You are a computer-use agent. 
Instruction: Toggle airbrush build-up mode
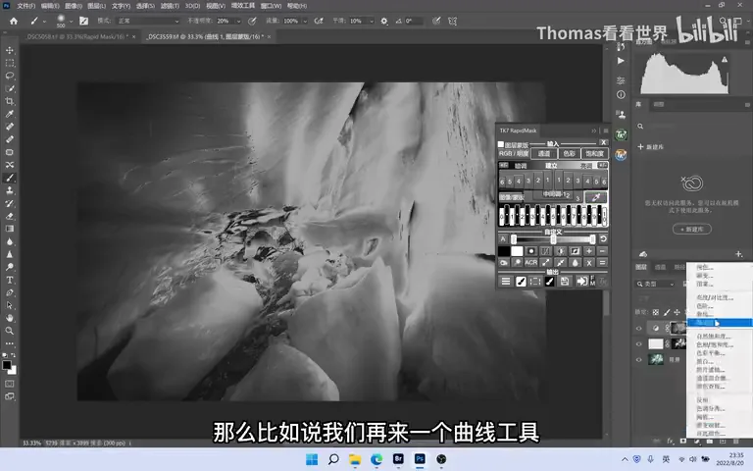319,22
